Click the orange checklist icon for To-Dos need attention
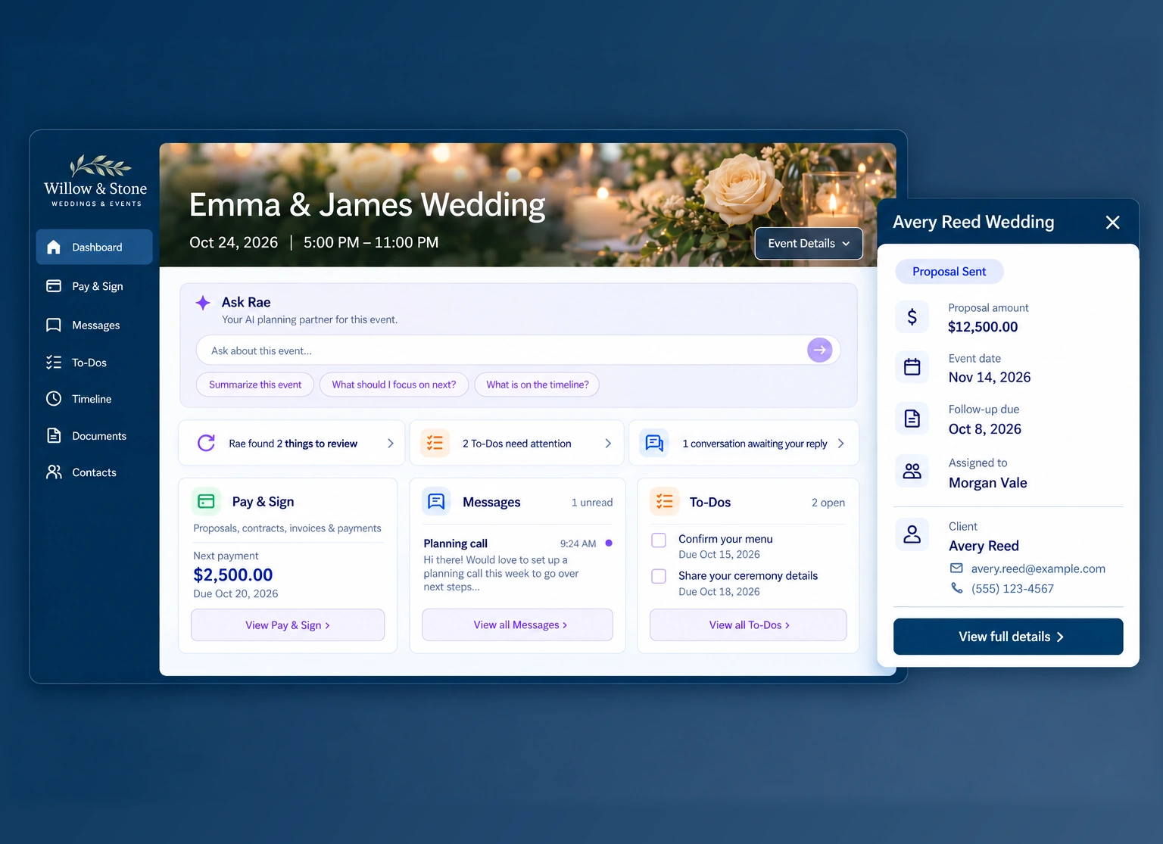The width and height of the screenshot is (1163, 844). click(x=435, y=443)
